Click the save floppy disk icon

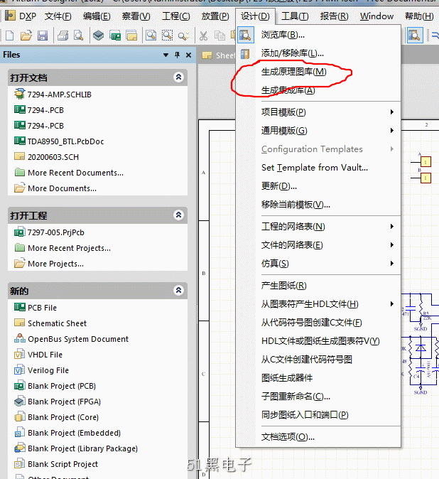point(43,36)
